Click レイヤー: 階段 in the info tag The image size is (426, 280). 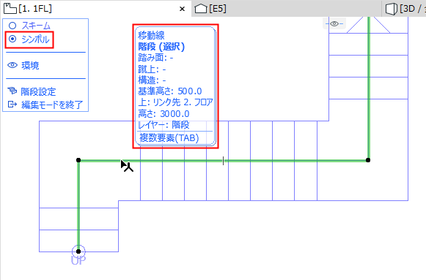(164, 125)
